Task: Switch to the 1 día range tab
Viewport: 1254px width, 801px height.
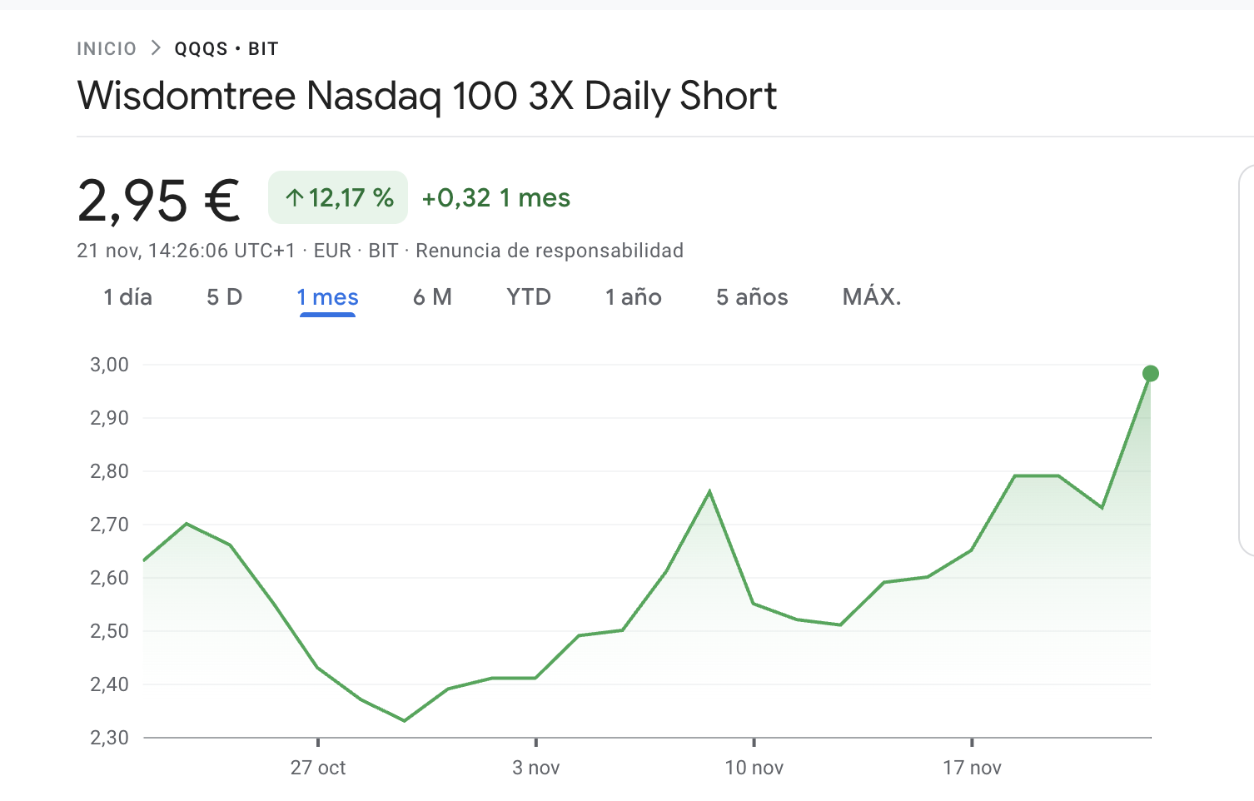Action: click(x=127, y=297)
